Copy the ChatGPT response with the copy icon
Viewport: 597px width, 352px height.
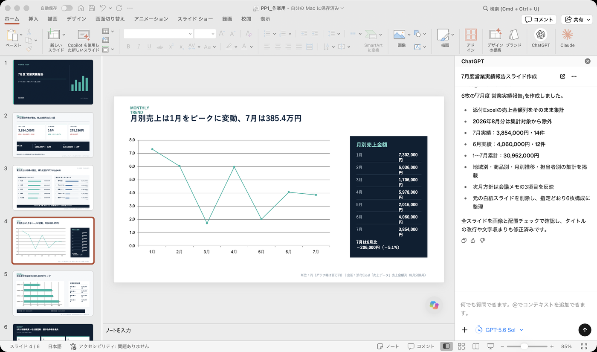tap(464, 241)
